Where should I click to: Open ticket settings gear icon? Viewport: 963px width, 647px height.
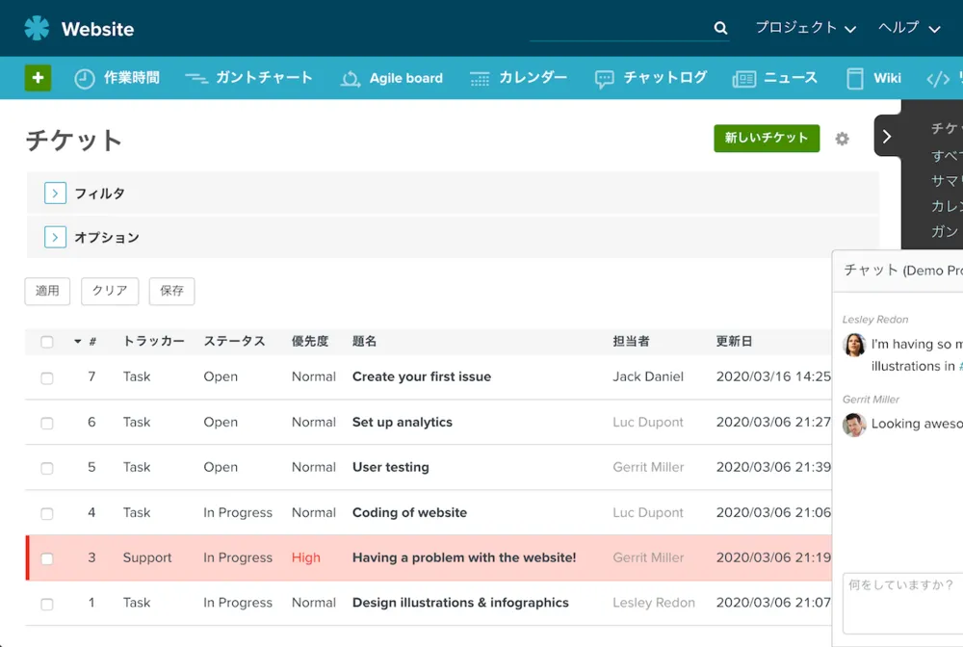tap(843, 139)
